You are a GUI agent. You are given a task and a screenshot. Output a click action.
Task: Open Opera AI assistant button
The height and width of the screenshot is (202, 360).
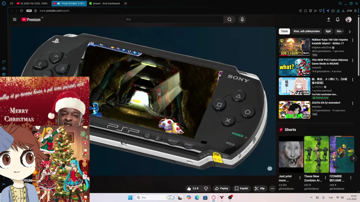click(x=349, y=11)
